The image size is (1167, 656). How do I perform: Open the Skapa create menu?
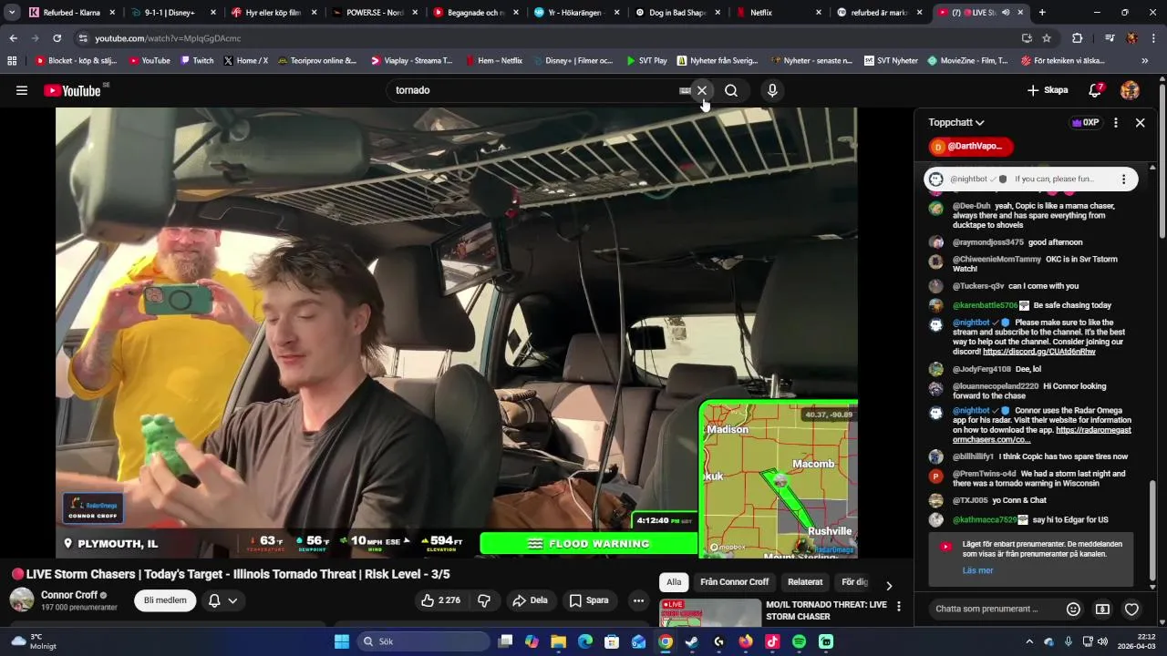[1048, 90]
